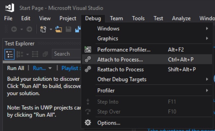
Task: Click the Test Explorer Search field
Action: (x=66, y=54)
